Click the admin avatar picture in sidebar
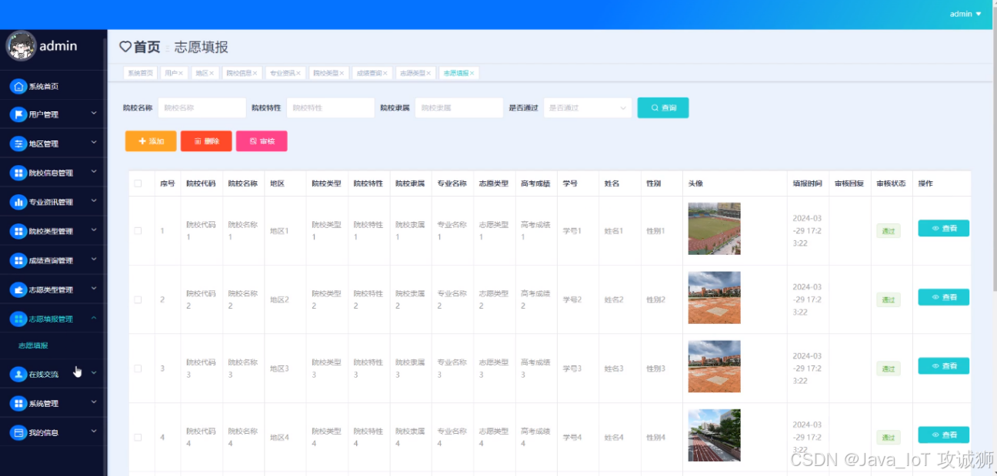The height and width of the screenshot is (476, 997). (21, 46)
